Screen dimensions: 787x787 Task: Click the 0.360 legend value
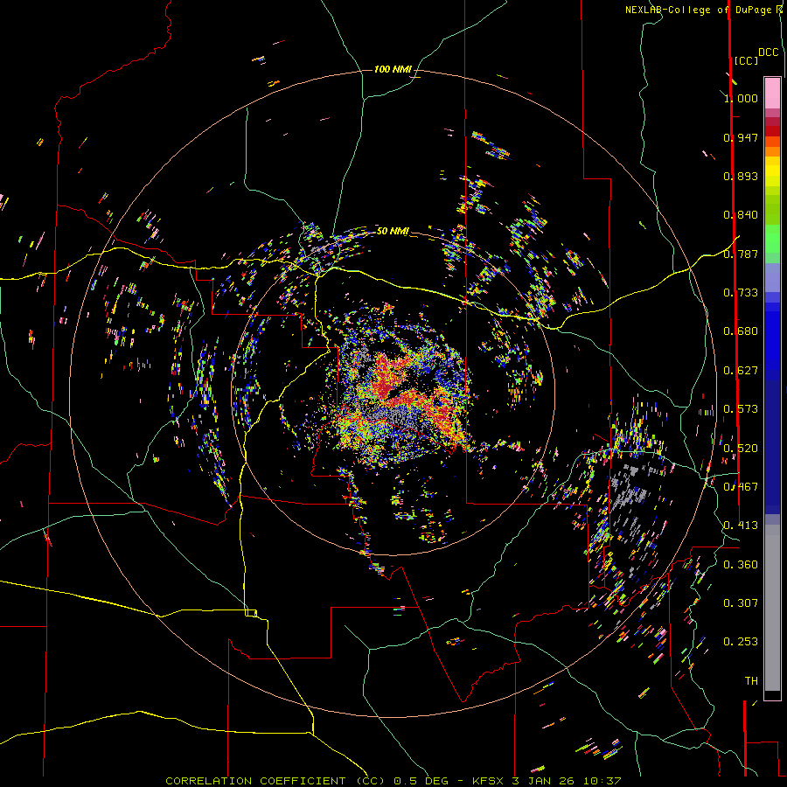741,564
